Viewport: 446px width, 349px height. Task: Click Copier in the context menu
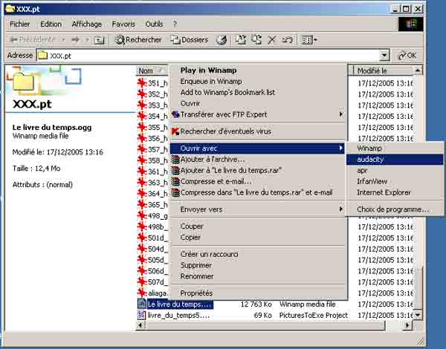click(258, 238)
